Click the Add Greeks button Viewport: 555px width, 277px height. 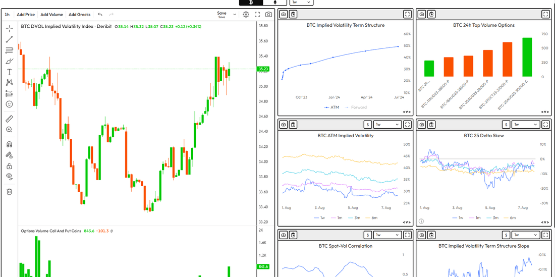(x=79, y=15)
